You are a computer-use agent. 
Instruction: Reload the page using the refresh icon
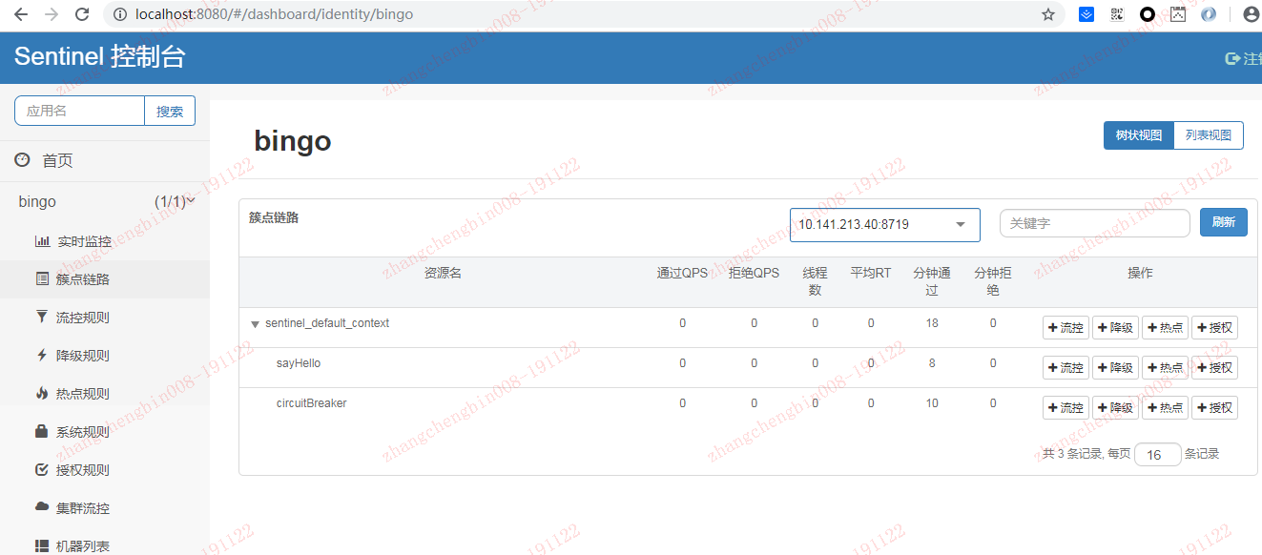(x=82, y=14)
